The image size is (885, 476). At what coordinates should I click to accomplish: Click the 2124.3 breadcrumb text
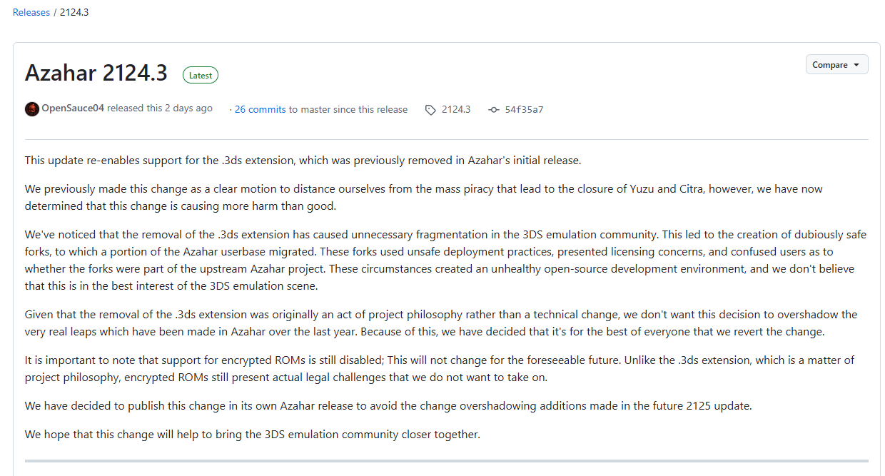pyautogui.click(x=74, y=12)
